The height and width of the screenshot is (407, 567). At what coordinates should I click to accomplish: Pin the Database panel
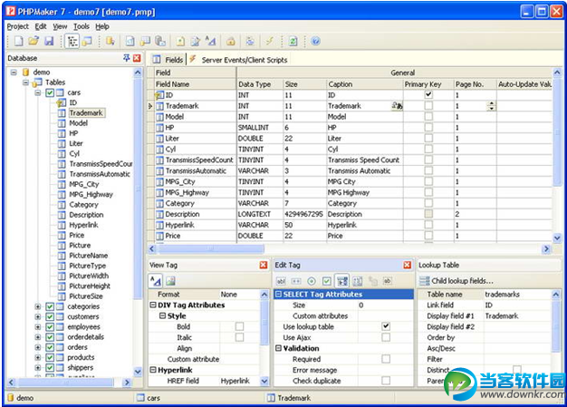(127, 58)
